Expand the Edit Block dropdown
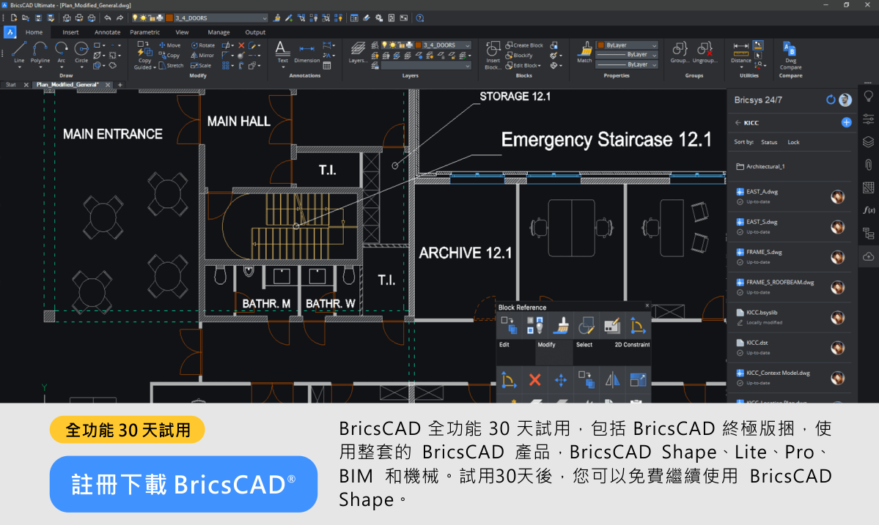 point(540,65)
